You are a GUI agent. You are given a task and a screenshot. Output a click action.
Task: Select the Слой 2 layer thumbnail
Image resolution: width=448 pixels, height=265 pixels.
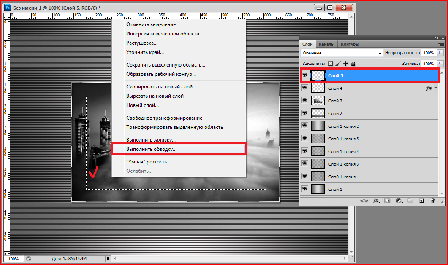318,113
